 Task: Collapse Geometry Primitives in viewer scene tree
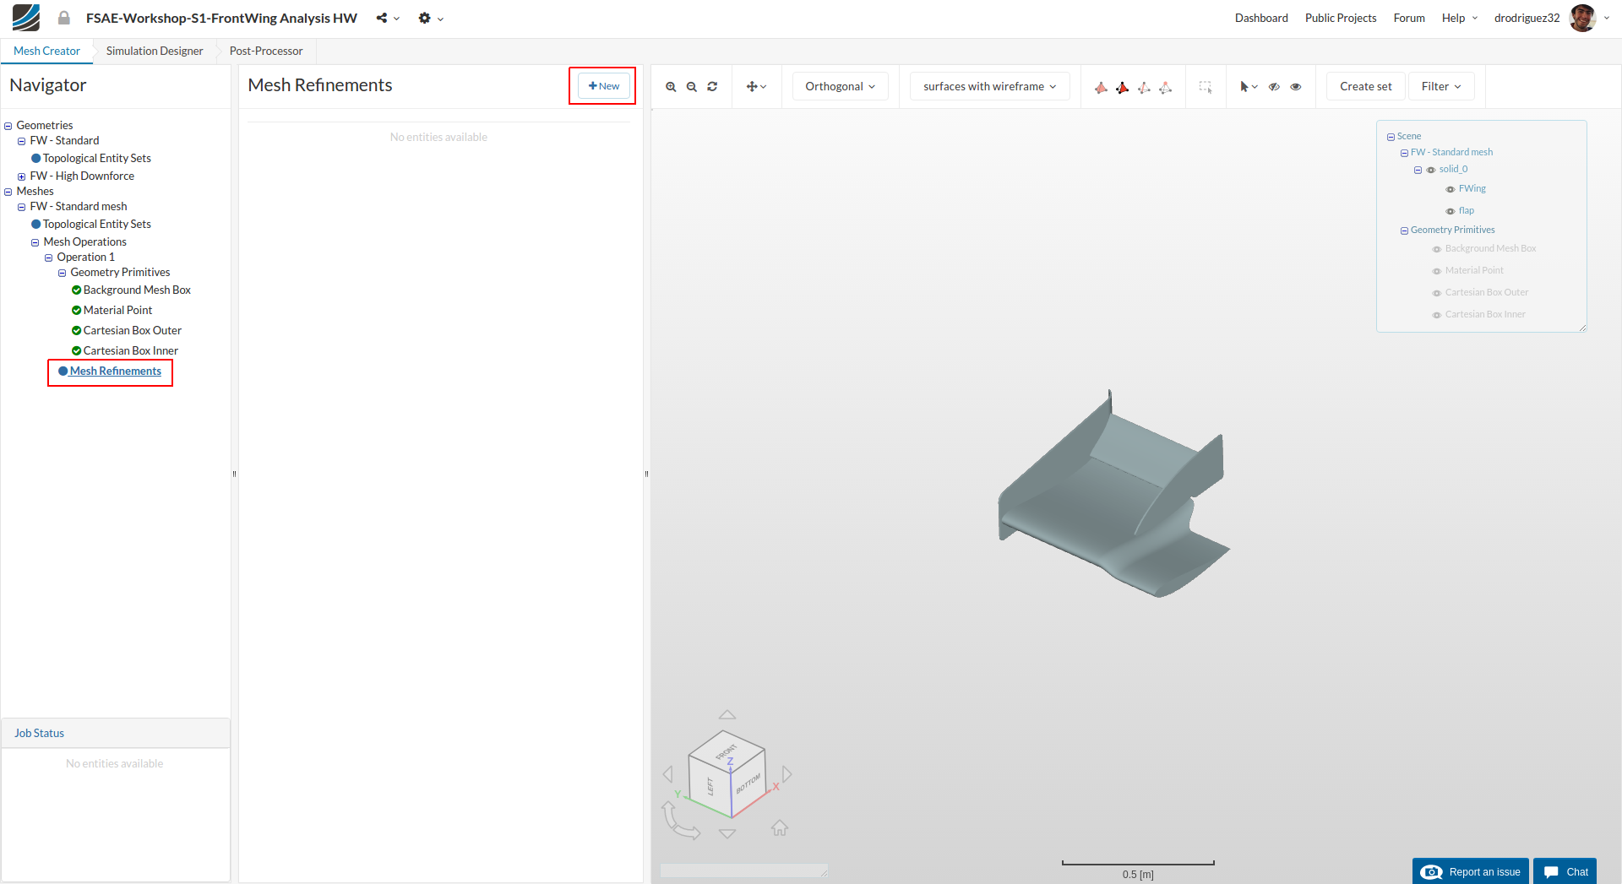point(1404,230)
